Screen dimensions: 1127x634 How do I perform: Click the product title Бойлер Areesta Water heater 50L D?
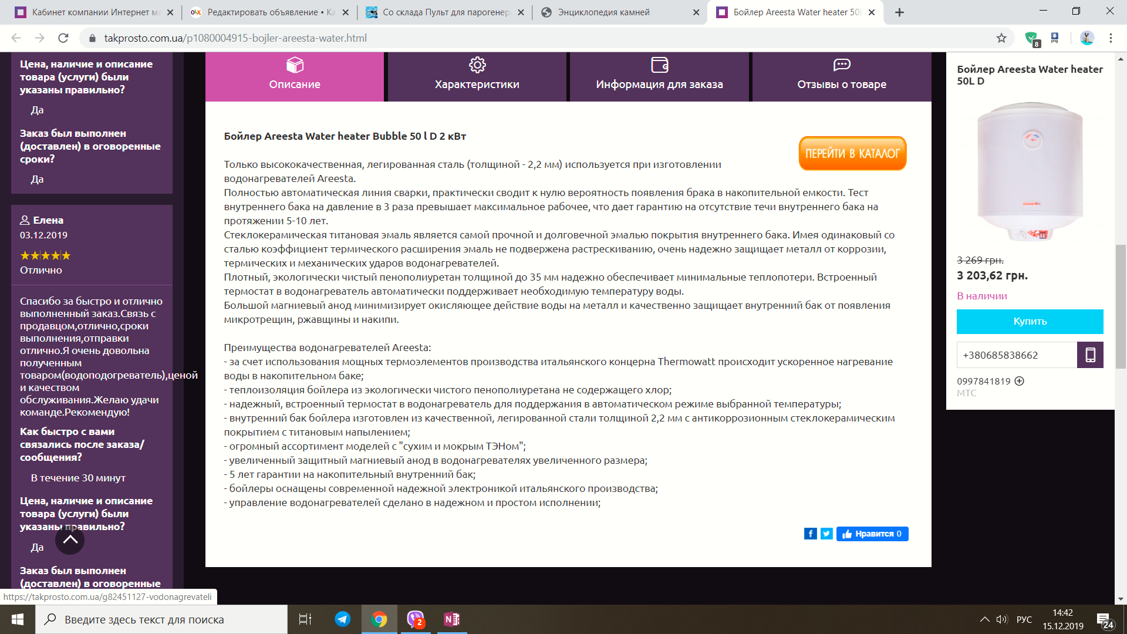pyautogui.click(x=1030, y=75)
